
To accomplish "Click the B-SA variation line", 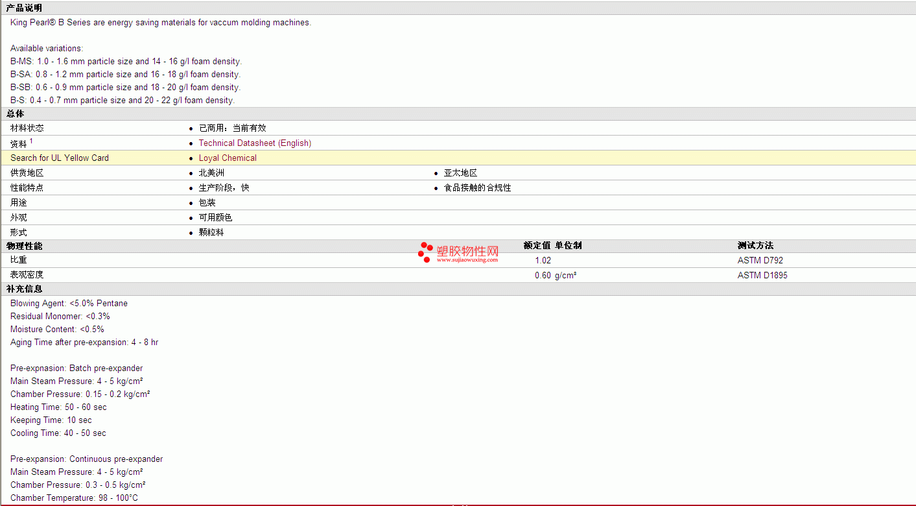I will click(125, 75).
